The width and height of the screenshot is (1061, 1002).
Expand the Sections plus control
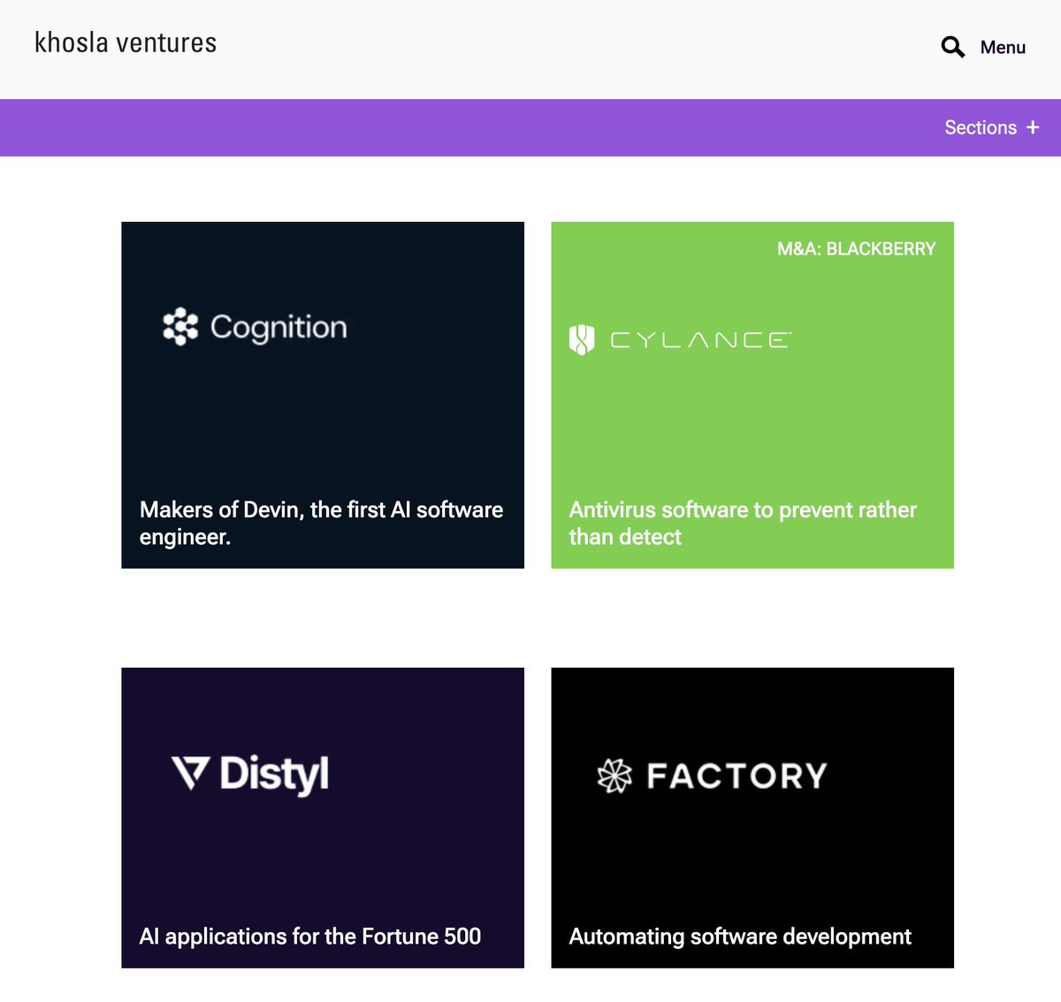pos(992,127)
